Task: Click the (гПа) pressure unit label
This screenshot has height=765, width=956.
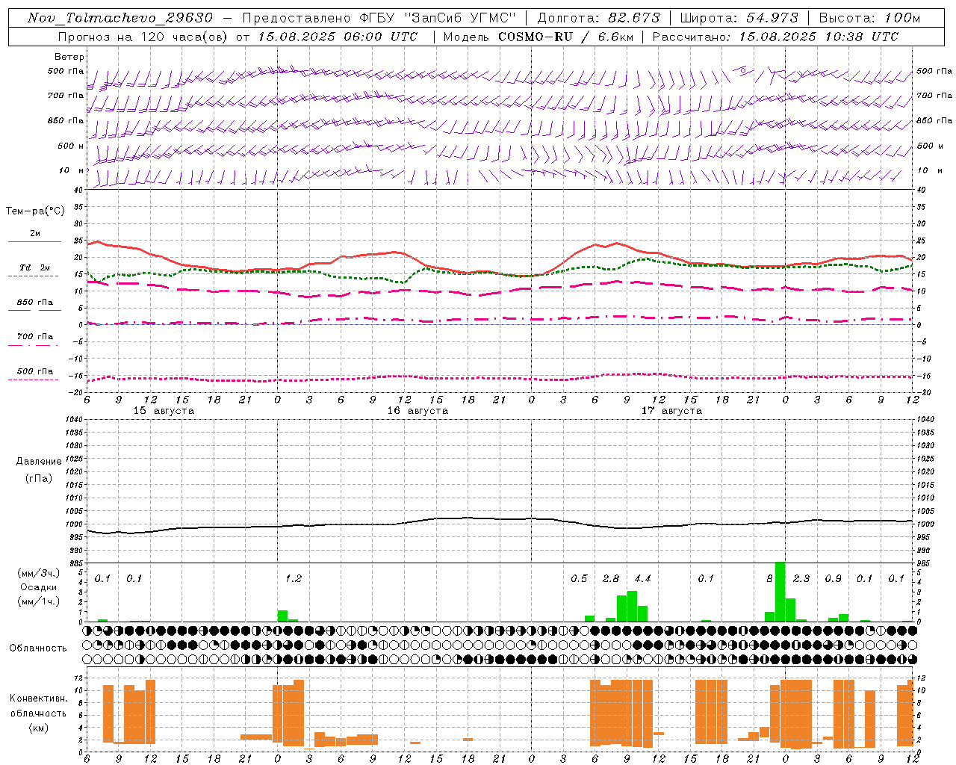Action: 39,478
